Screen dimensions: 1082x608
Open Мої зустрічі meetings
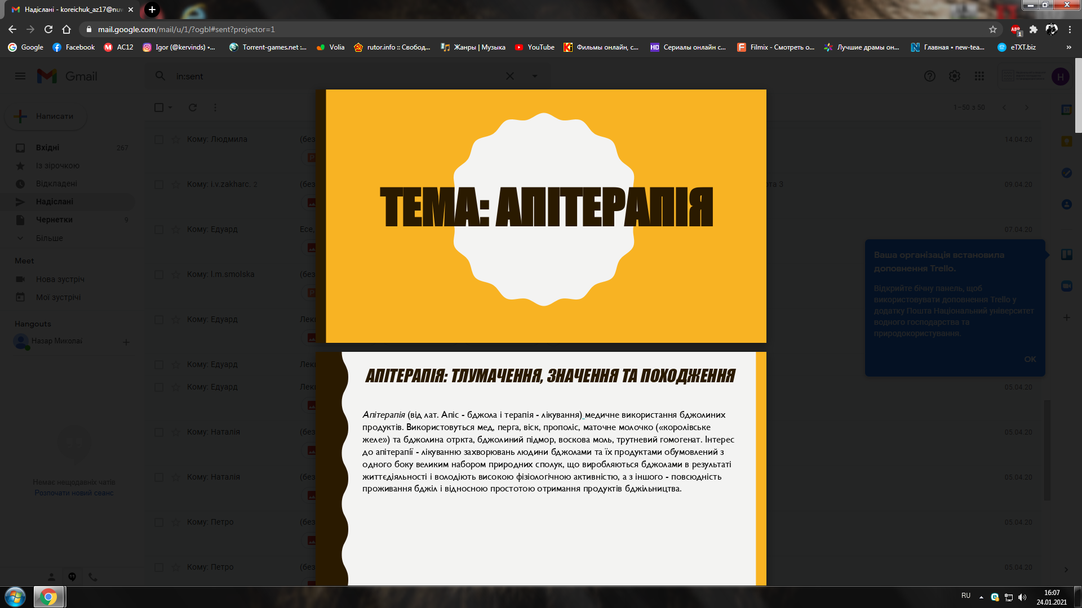click(58, 297)
